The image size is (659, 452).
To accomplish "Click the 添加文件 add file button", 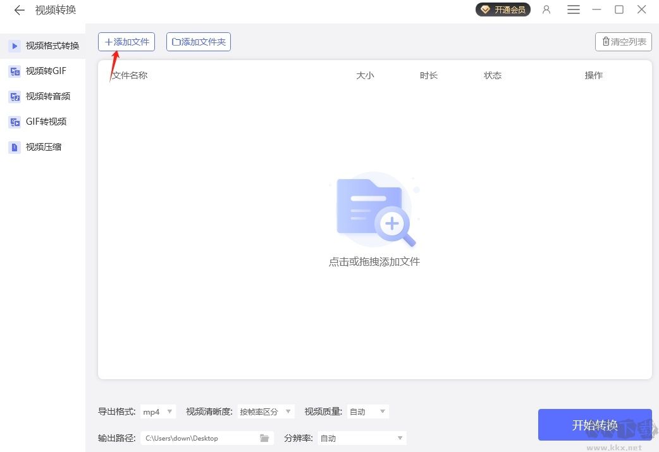I will tap(126, 41).
